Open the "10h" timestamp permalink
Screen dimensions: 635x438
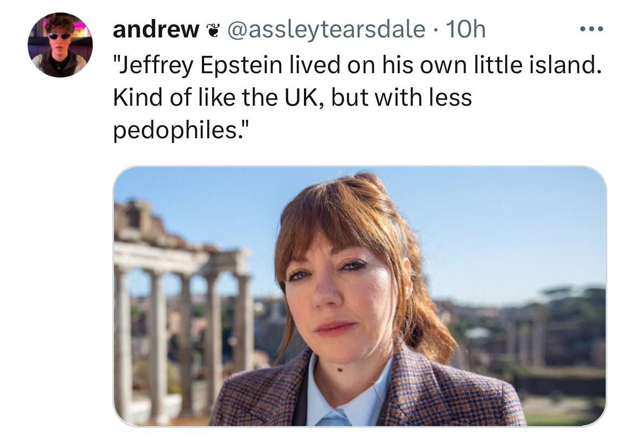pyautogui.click(x=465, y=30)
